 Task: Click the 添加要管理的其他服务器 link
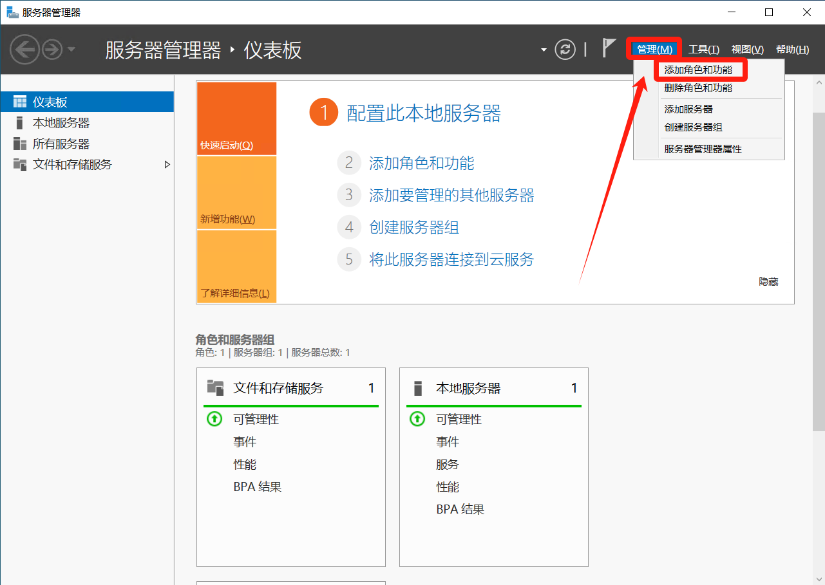pyautogui.click(x=451, y=195)
